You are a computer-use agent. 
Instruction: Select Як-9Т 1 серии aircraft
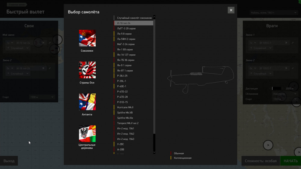[133, 71]
